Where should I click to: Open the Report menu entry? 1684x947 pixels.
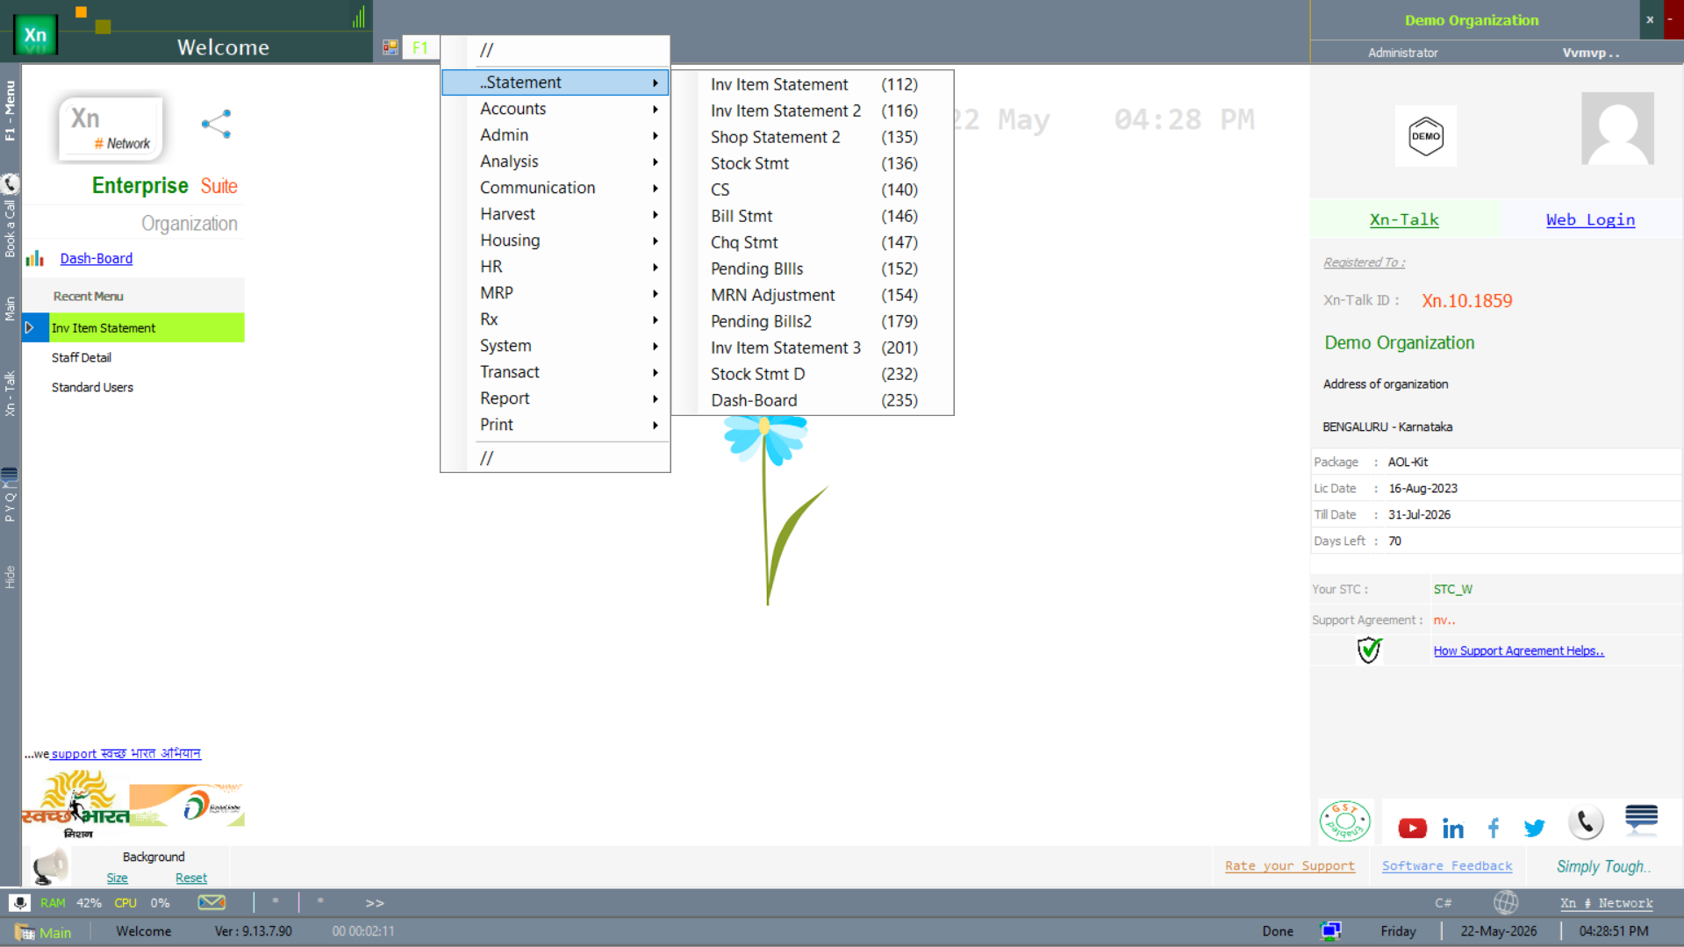[555, 398]
